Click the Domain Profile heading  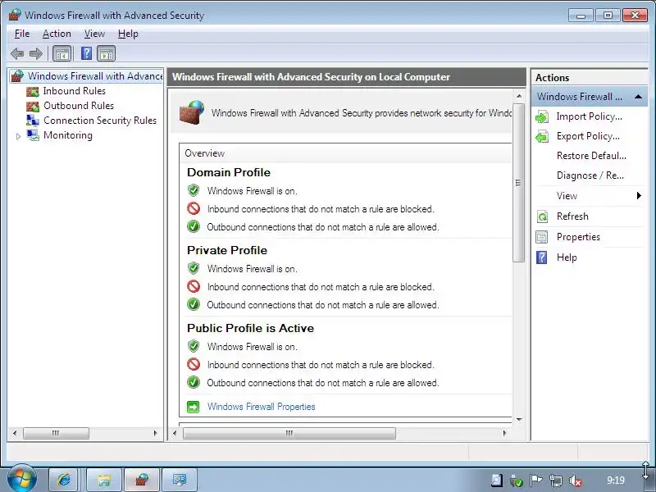[x=229, y=172]
